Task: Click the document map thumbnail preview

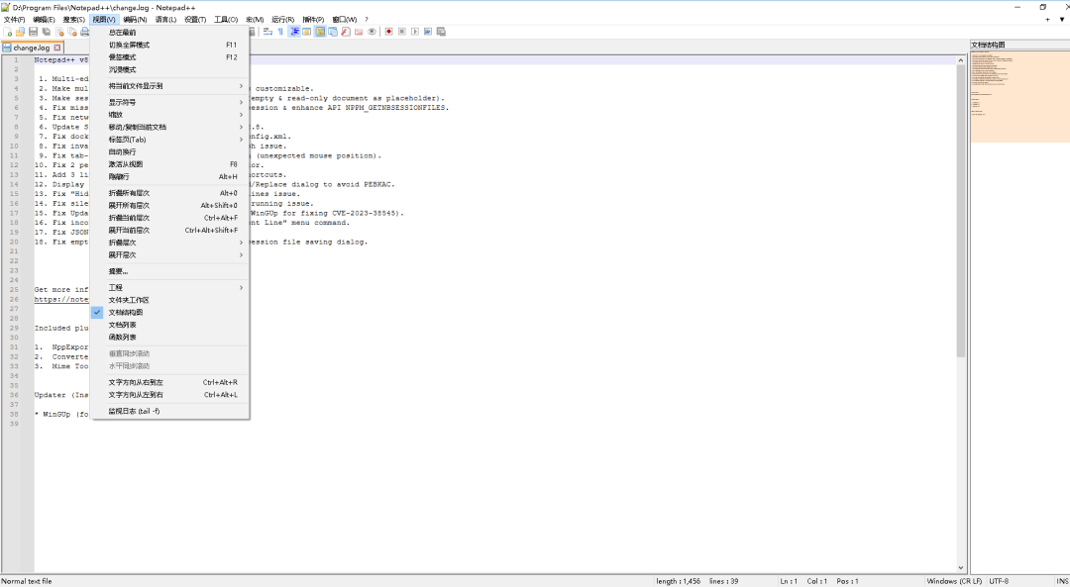Action: 1019,96
